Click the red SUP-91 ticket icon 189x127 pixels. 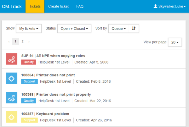12,59
